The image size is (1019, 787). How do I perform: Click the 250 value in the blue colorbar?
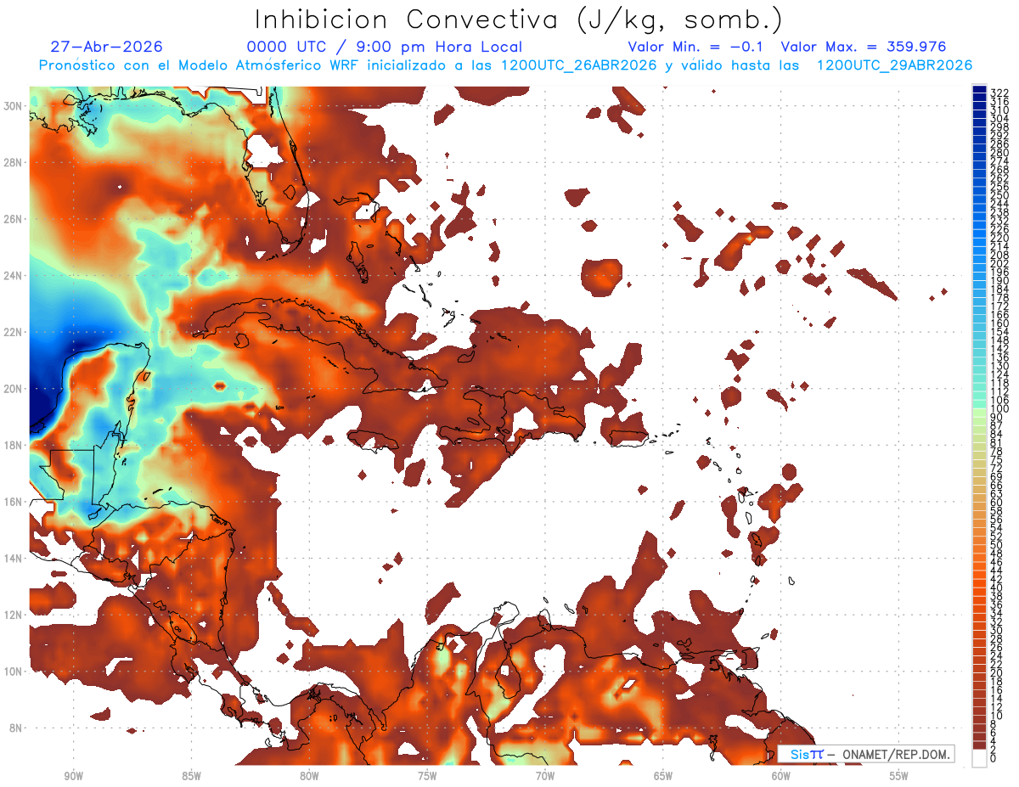(999, 195)
